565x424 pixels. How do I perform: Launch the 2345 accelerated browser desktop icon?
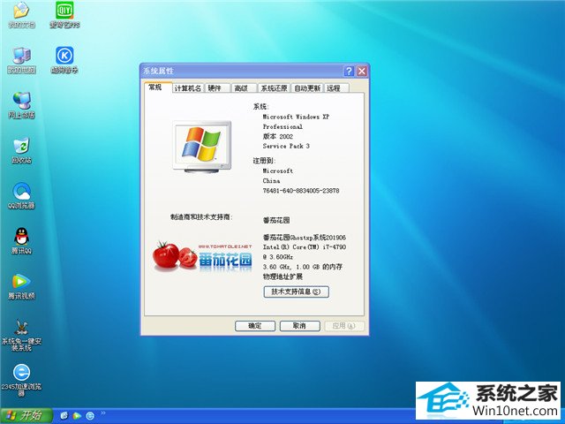(x=21, y=380)
